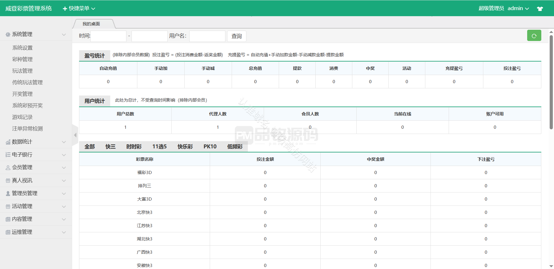Image resolution: width=554 pixels, height=269 pixels.
Task: Collapse the 系统管理 menu chevron
Action: click(64, 35)
